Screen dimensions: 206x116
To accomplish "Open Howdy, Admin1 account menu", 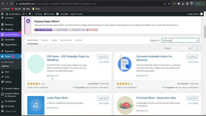I will 195,14.
